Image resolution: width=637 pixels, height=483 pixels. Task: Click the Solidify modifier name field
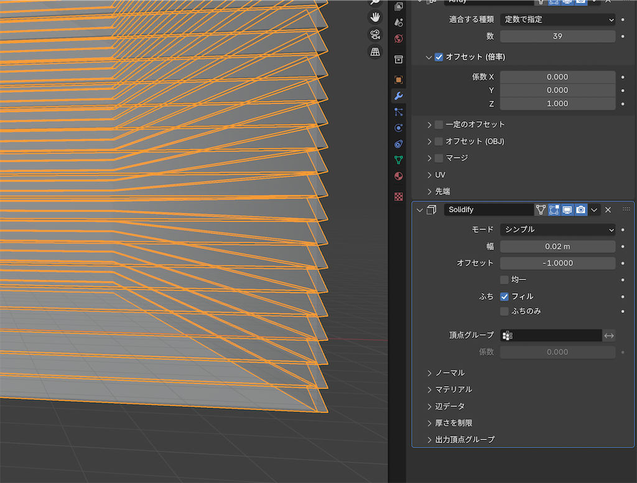pos(489,210)
